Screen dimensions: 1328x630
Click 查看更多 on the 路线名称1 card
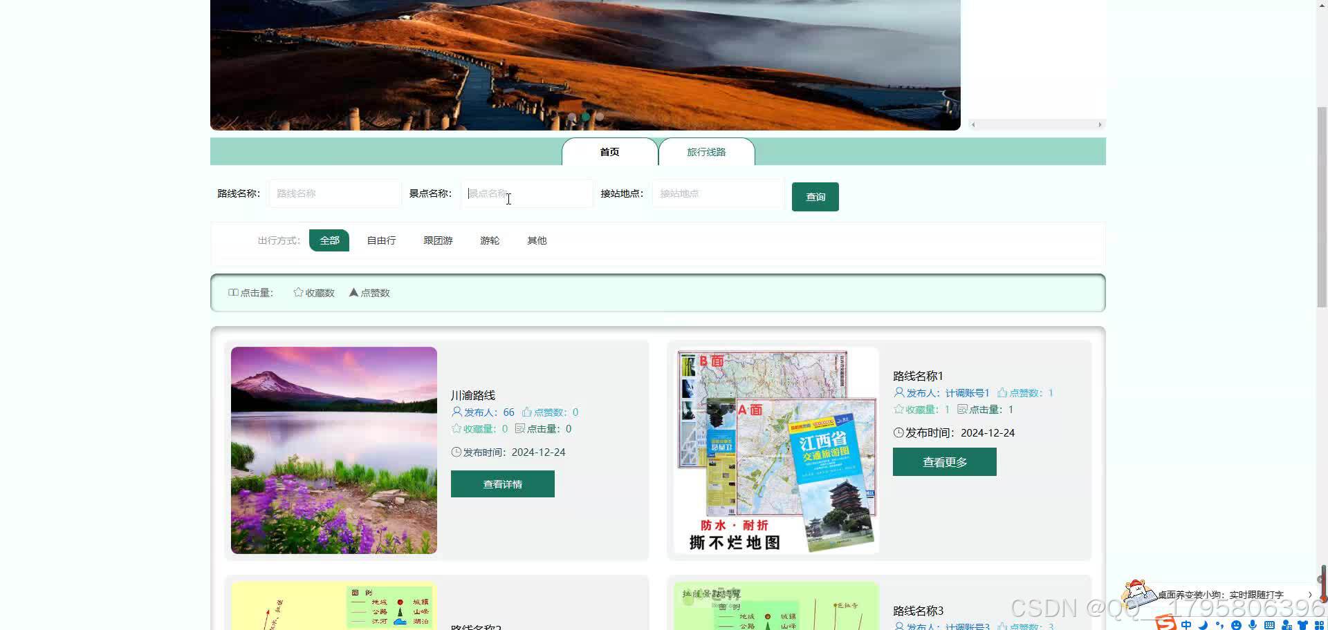coord(944,461)
